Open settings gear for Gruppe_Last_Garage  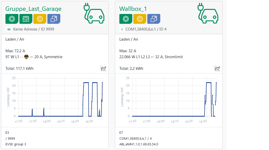coord(12,19)
